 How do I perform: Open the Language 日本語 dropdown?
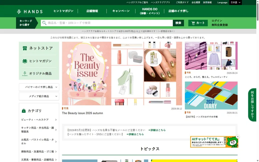click(236, 2)
